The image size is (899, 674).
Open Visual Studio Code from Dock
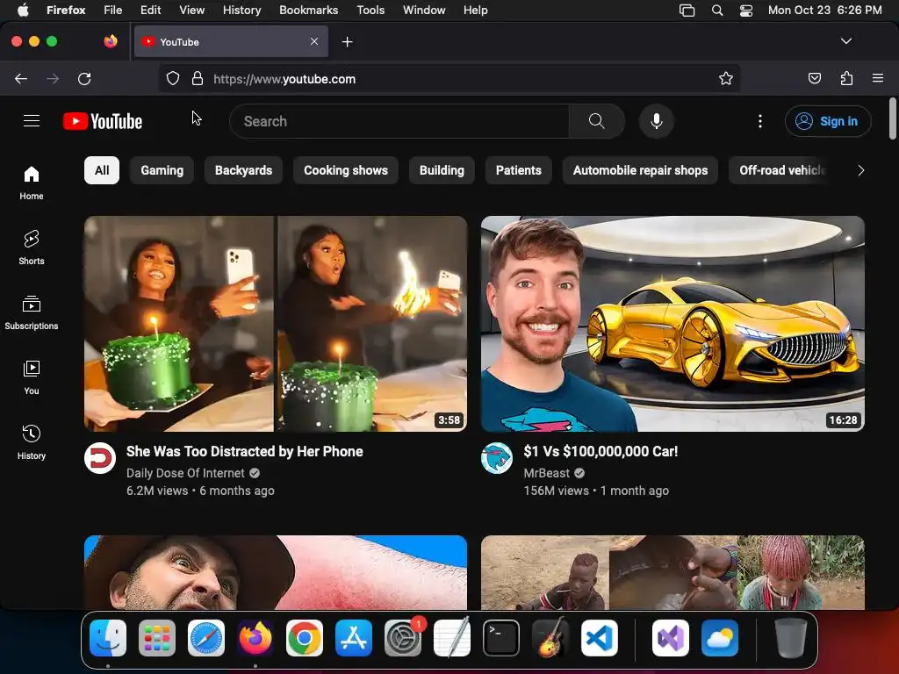pyautogui.click(x=599, y=638)
